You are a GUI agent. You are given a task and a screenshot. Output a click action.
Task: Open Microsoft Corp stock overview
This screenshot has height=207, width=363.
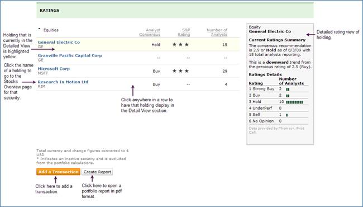coord(54,69)
